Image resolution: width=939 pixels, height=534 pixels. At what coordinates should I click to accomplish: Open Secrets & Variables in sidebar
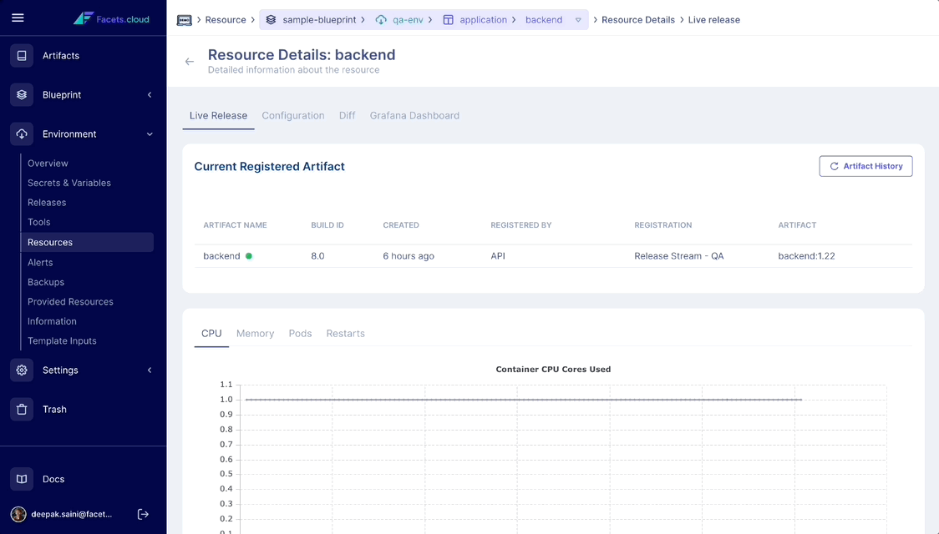[69, 183]
